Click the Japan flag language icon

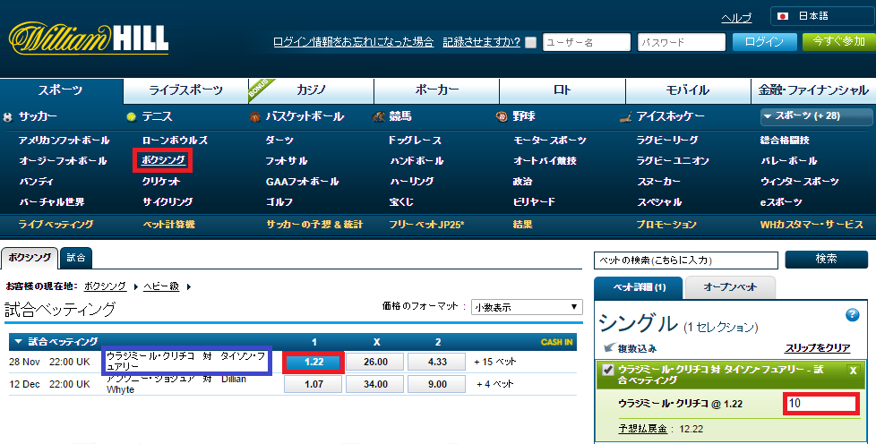pos(783,16)
